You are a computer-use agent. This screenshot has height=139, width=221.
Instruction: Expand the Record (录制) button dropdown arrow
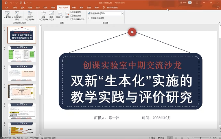tap(67, 19)
